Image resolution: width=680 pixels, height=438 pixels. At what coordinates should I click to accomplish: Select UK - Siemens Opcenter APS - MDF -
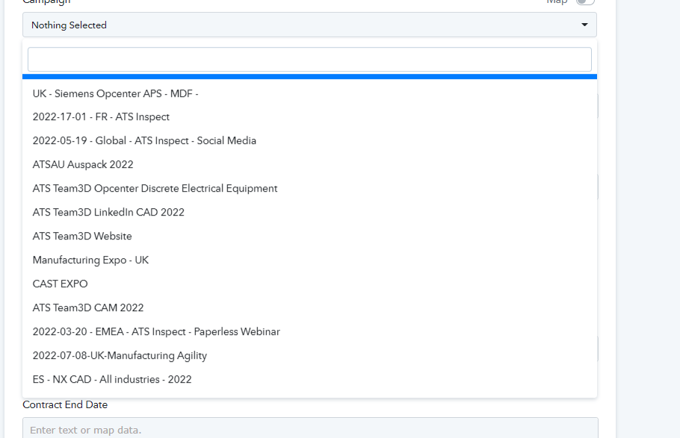(x=309, y=93)
